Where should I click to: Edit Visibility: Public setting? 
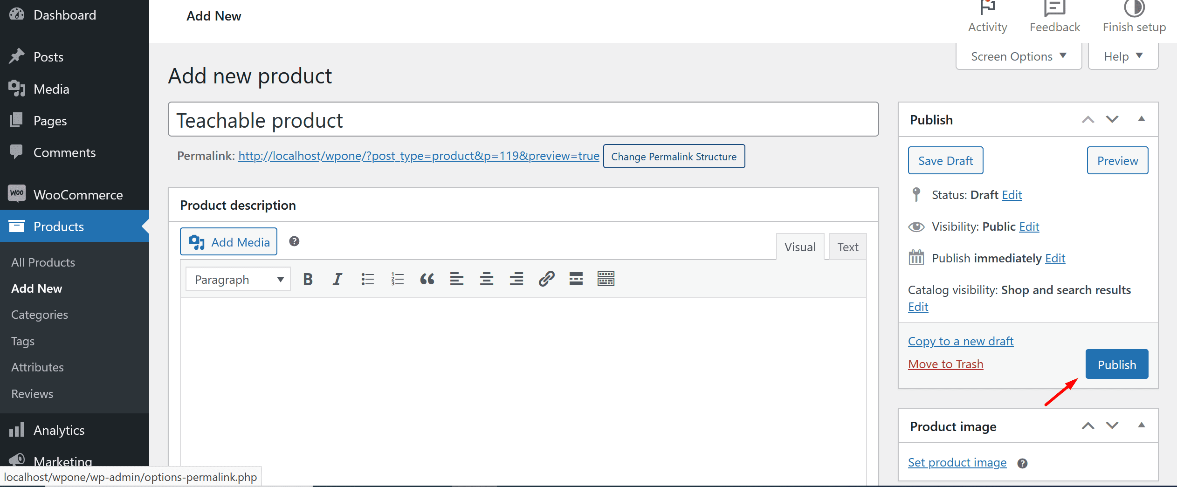pos(1029,226)
